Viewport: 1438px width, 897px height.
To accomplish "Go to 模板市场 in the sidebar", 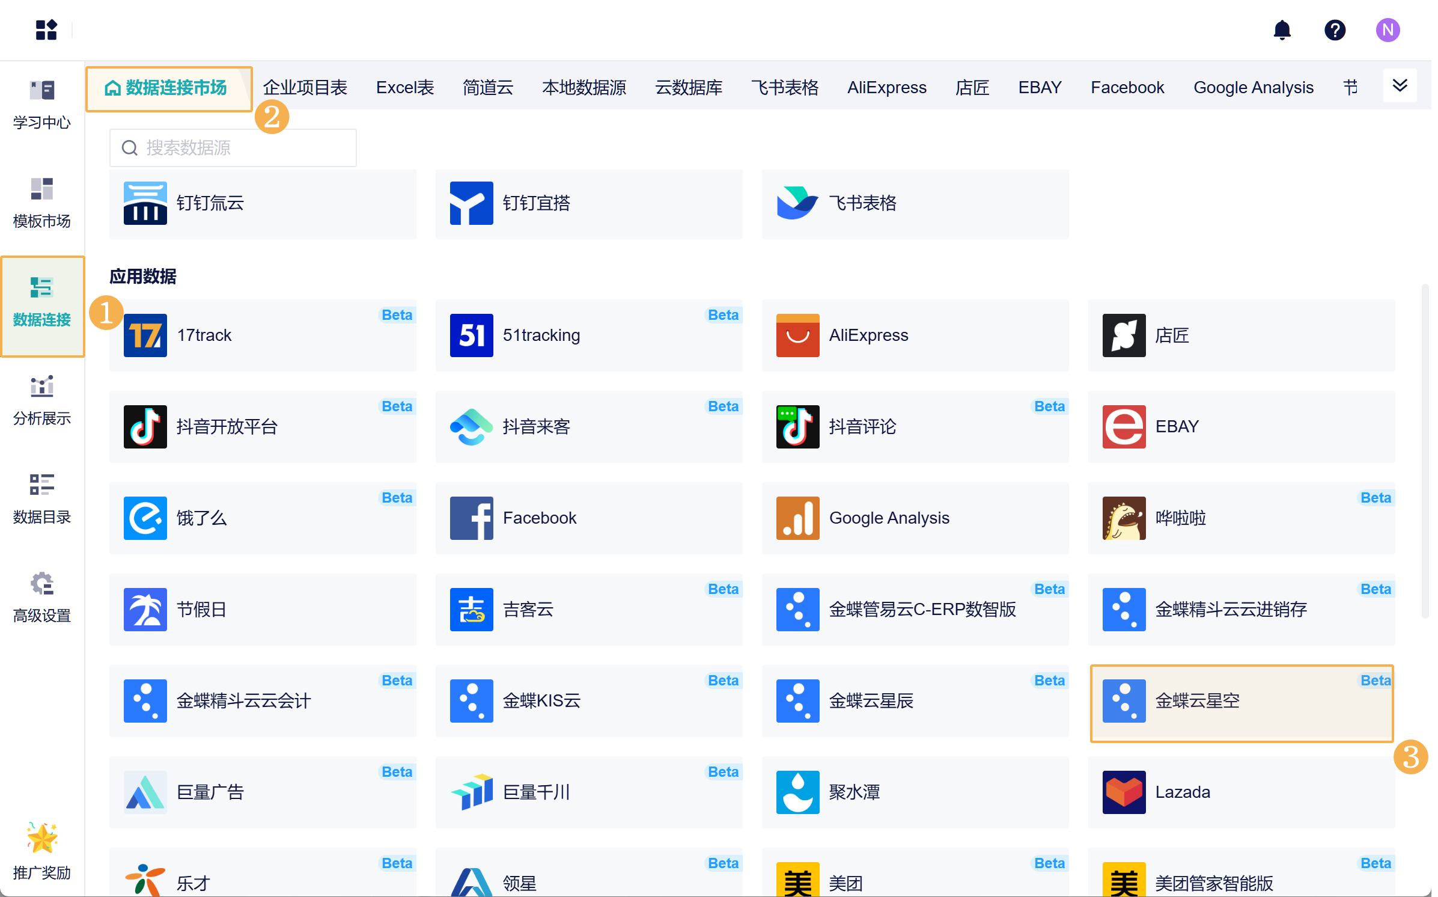I will [41, 203].
